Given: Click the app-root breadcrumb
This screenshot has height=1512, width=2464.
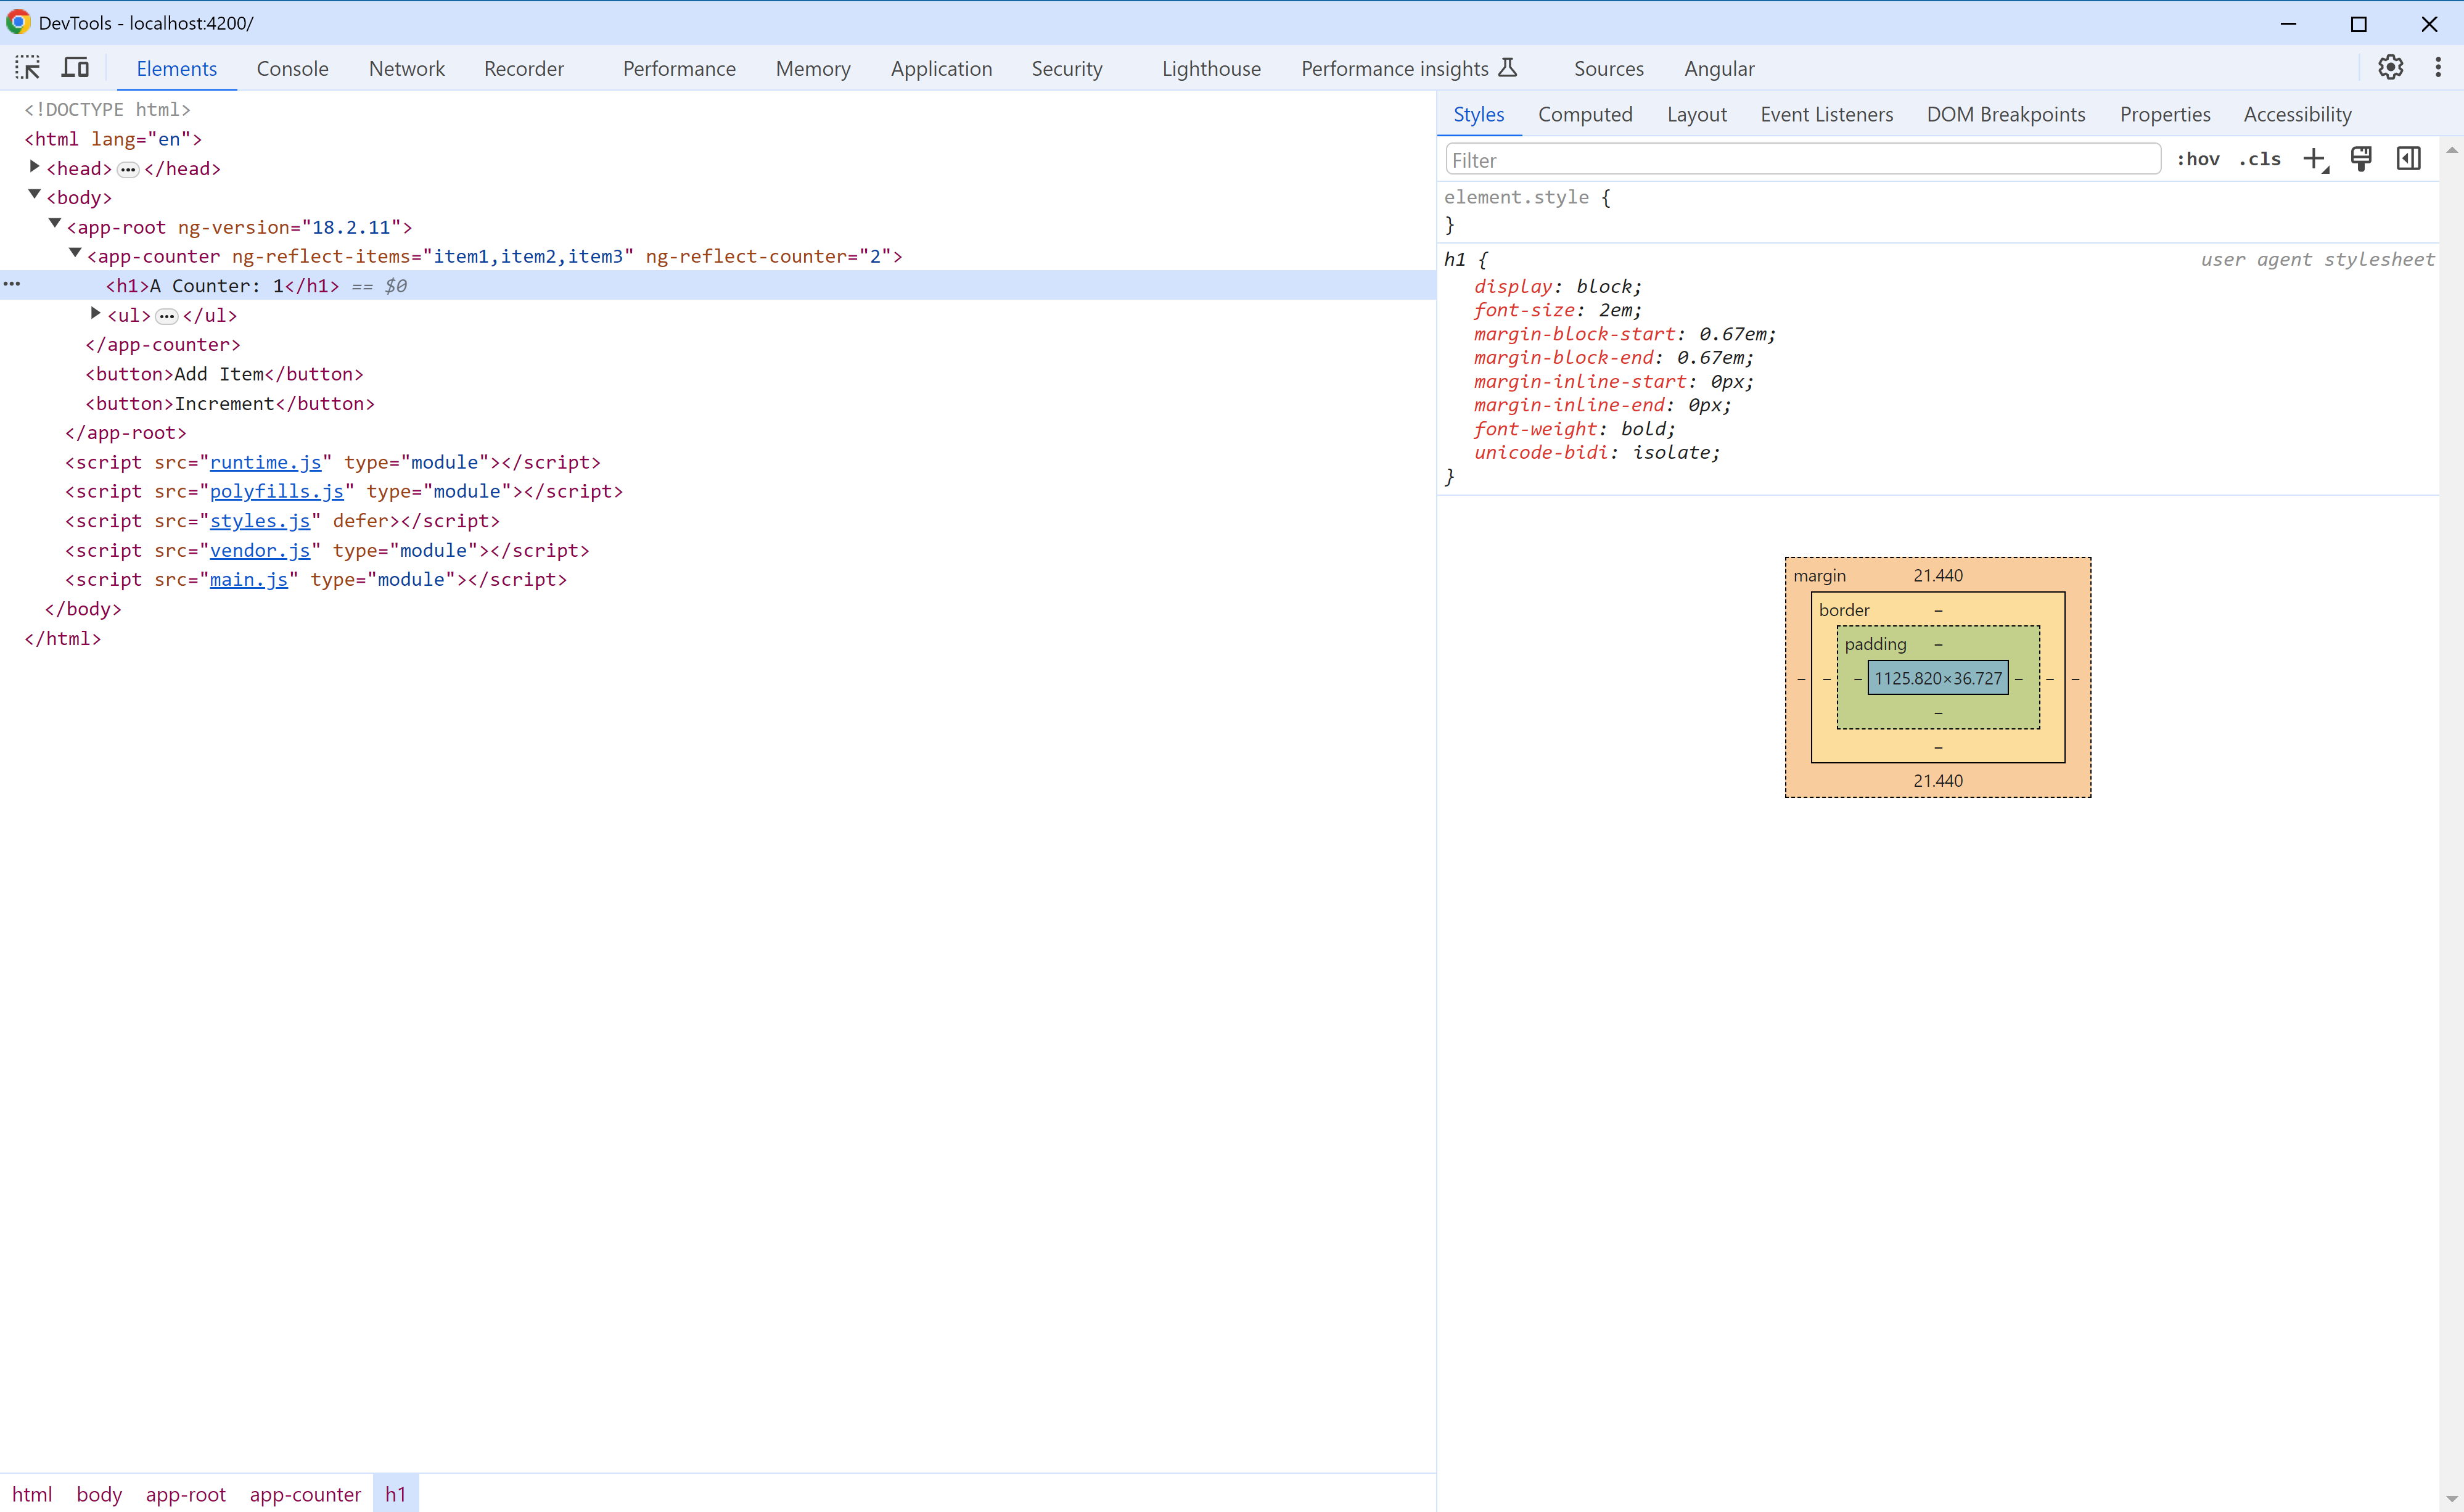Looking at the screenshot, I should [x=186, y=1494].
